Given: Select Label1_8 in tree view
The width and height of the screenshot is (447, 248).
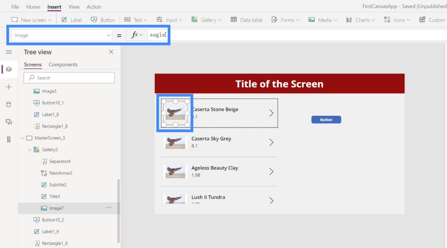Looking at the screenshot, I should pyautogui.click(x=50, y=115).
